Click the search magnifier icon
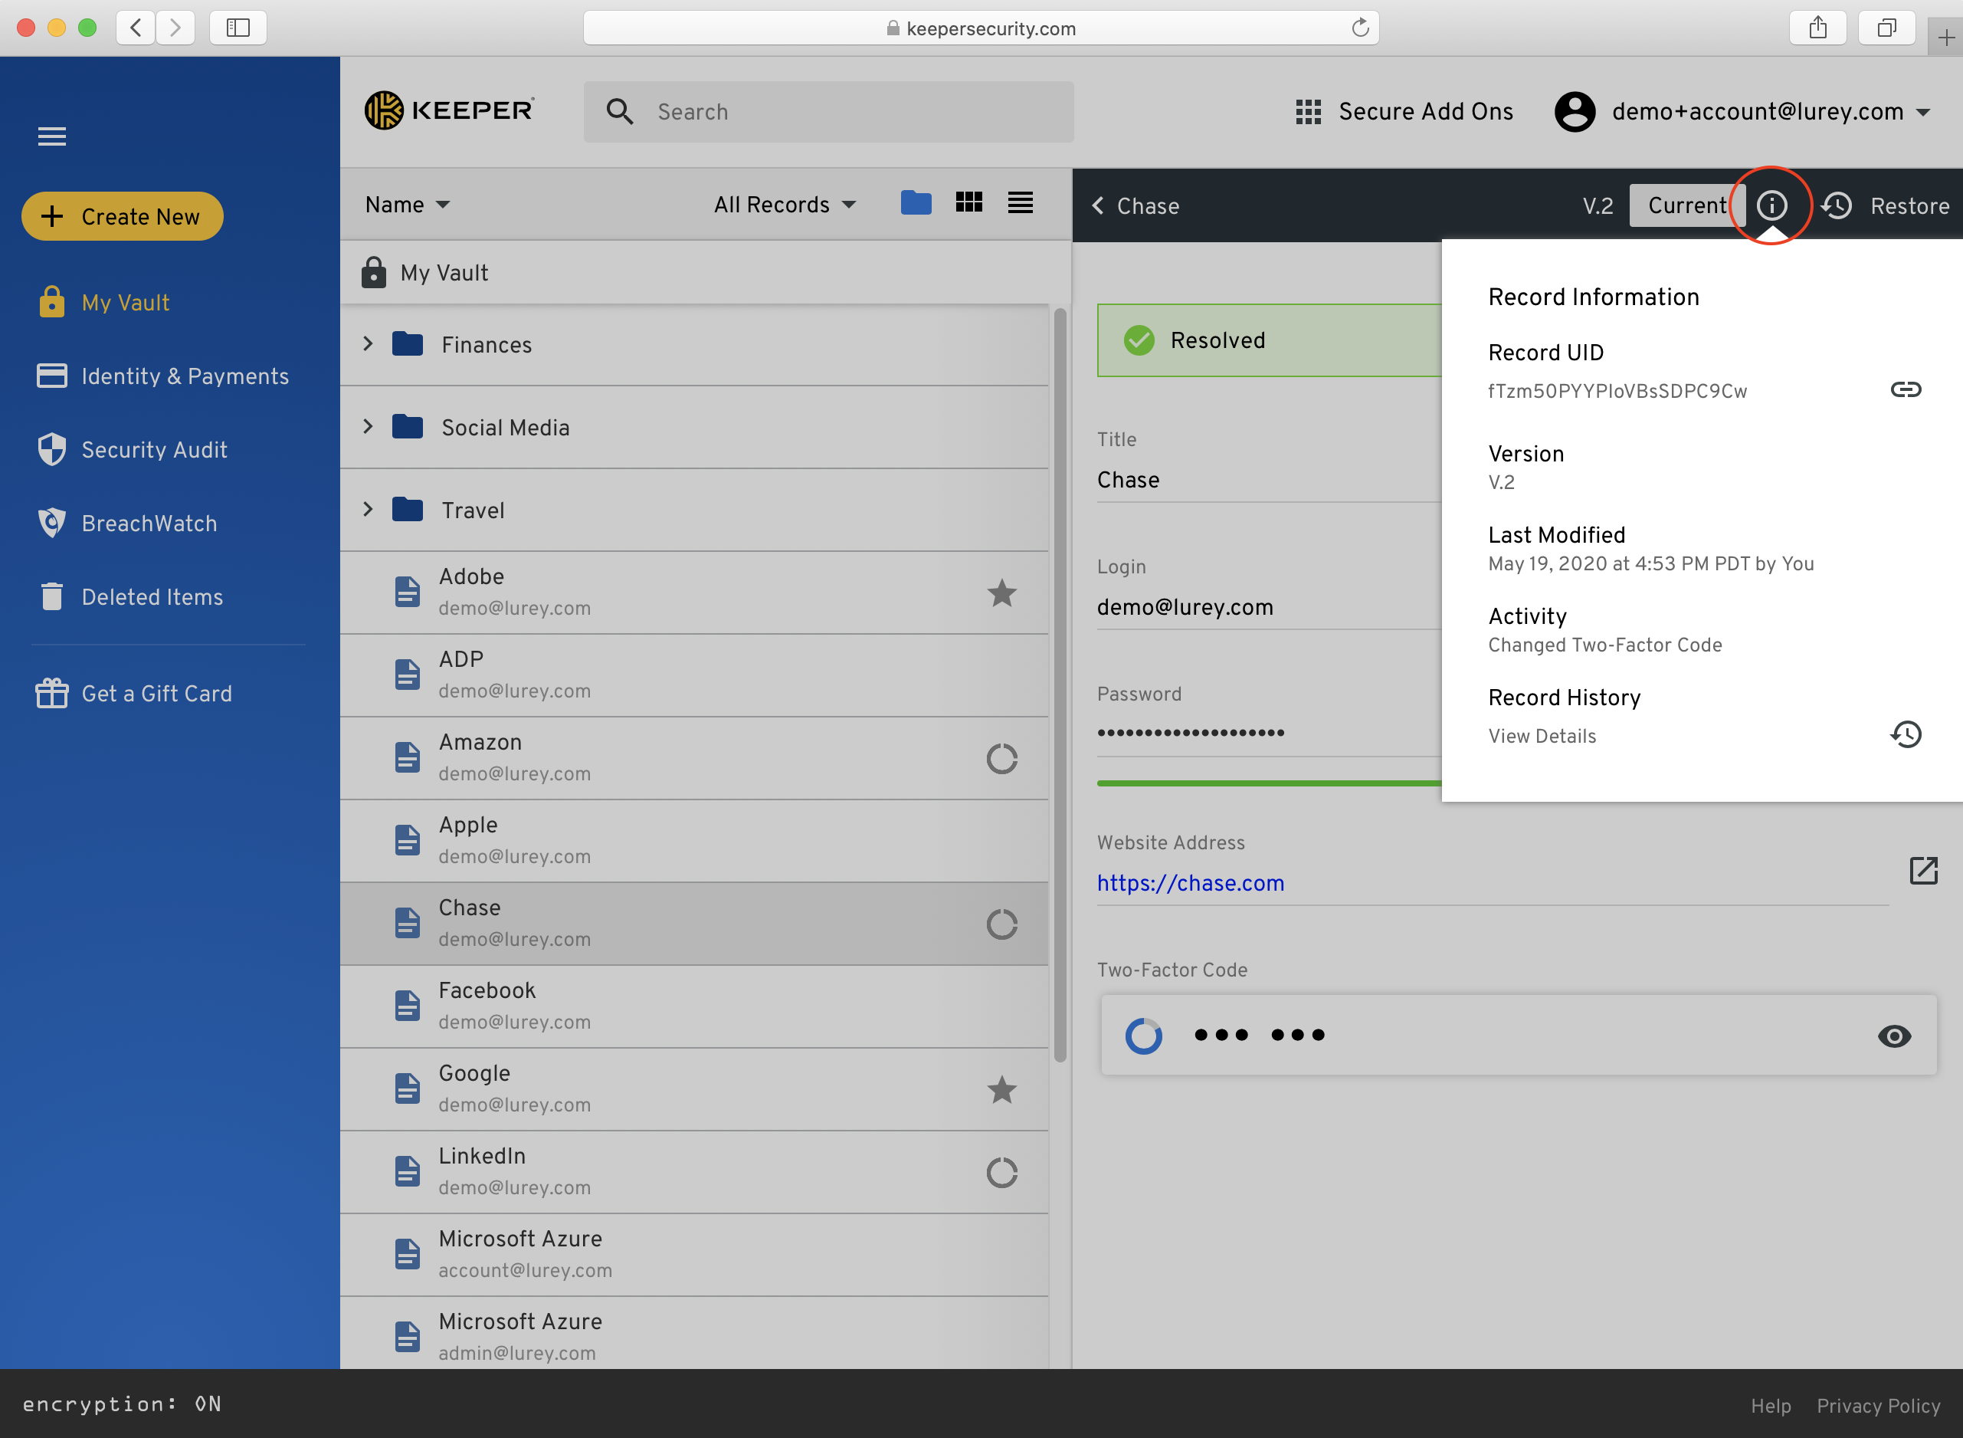This screenshot has height=1438, width=1963. pos(620,111)
